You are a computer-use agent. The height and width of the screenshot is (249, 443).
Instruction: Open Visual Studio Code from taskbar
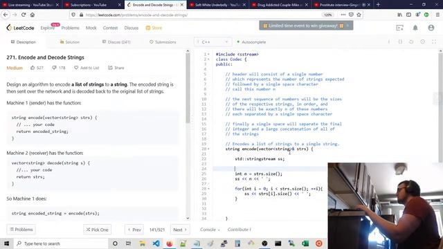click(x=156, y=243)
